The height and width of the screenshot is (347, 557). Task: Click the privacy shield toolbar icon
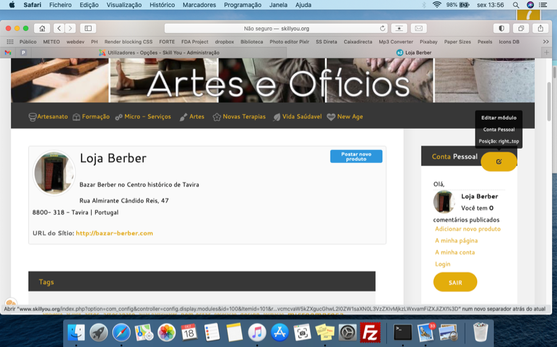501,28
